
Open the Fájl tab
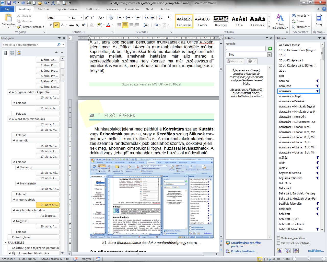click(7, 9)
